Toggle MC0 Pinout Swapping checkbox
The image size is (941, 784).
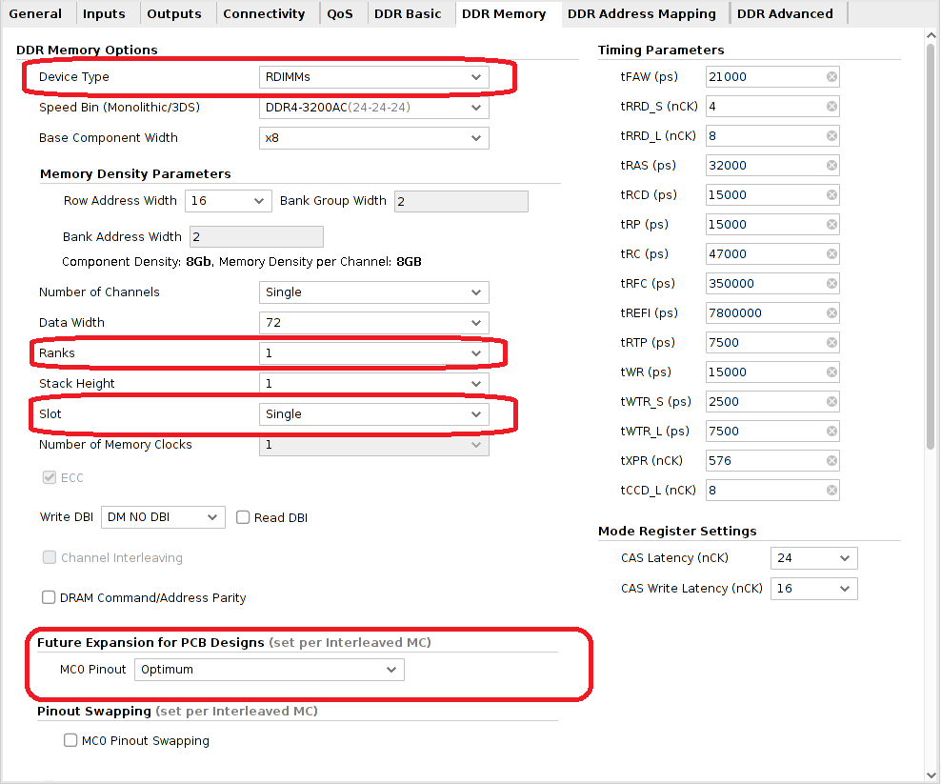tap(70, 741)
